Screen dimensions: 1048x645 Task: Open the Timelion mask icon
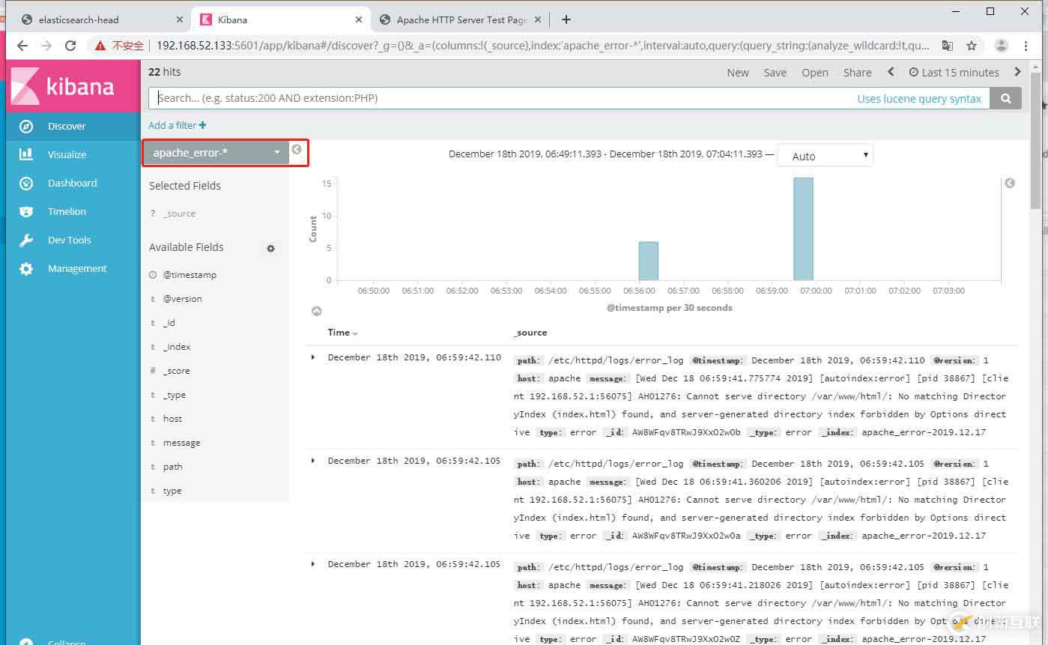[26, 211]
